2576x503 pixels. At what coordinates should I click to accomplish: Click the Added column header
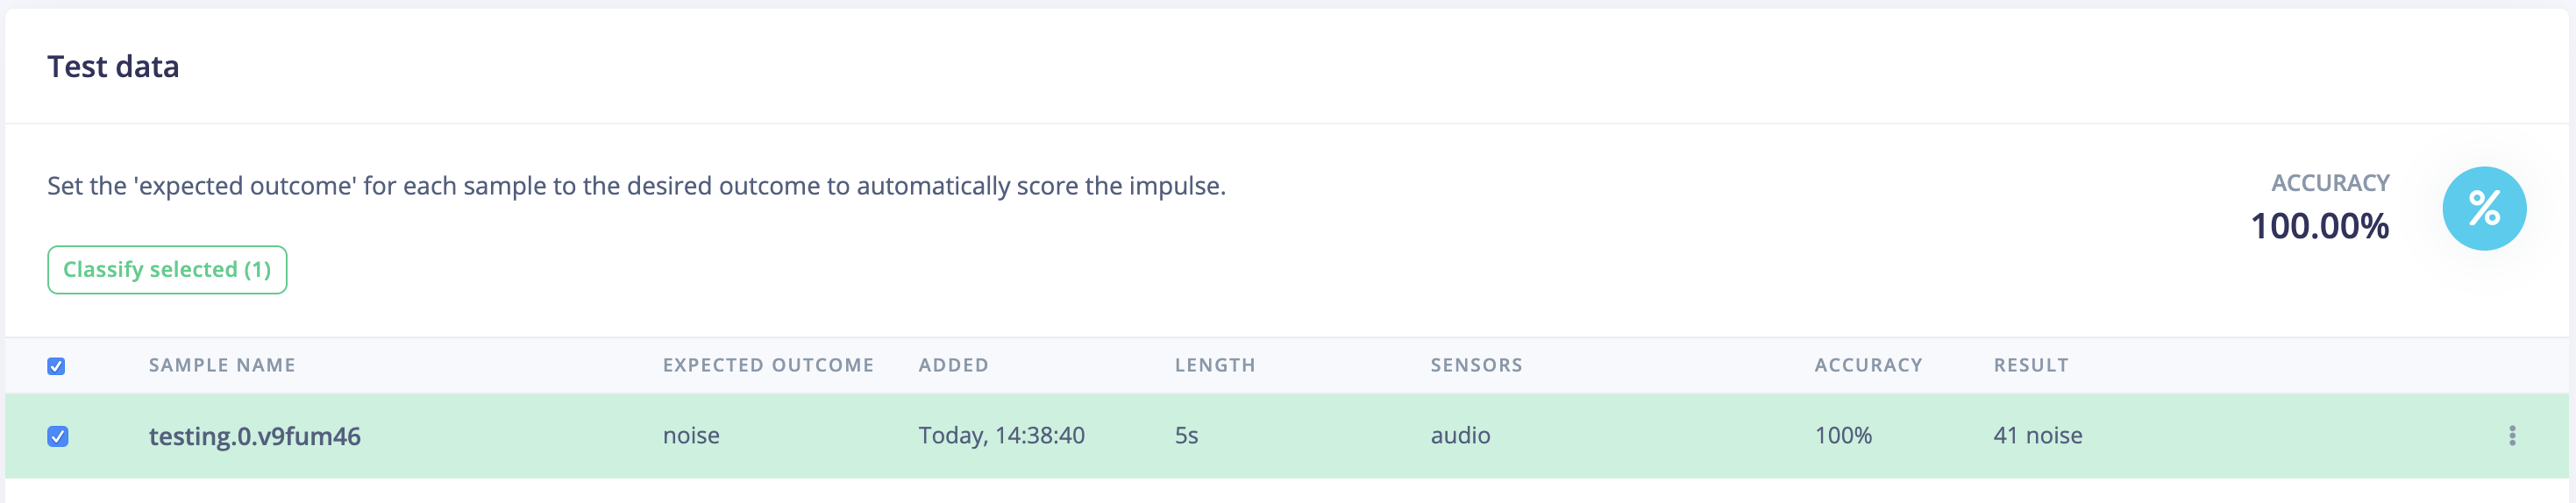953,365
